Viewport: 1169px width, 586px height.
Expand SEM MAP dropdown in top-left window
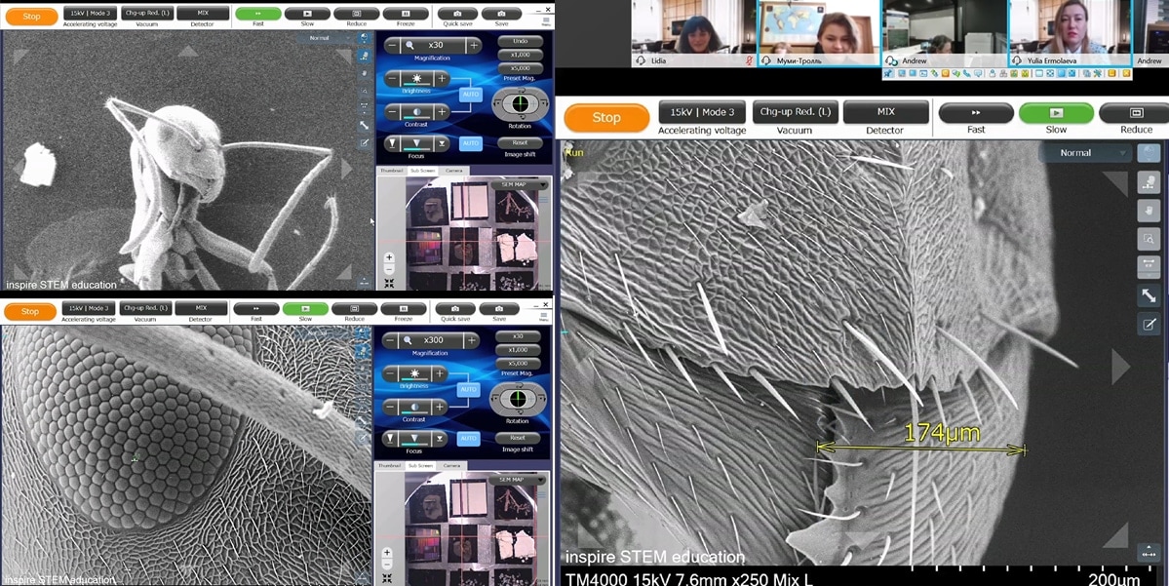[x=543, y=183]
